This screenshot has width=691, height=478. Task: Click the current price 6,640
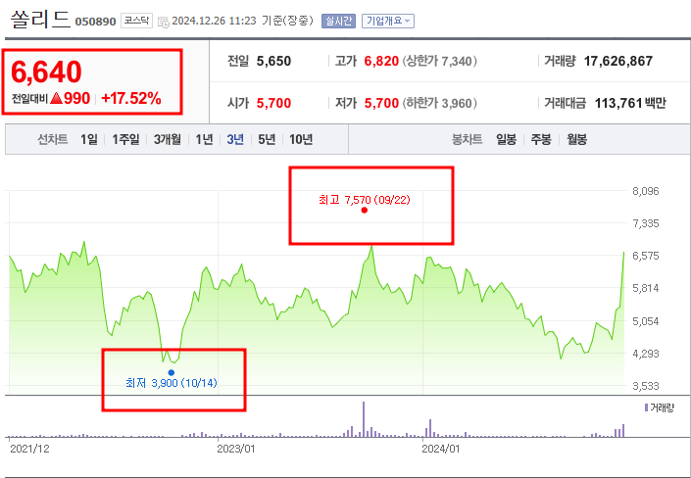[x=46, y=72]
